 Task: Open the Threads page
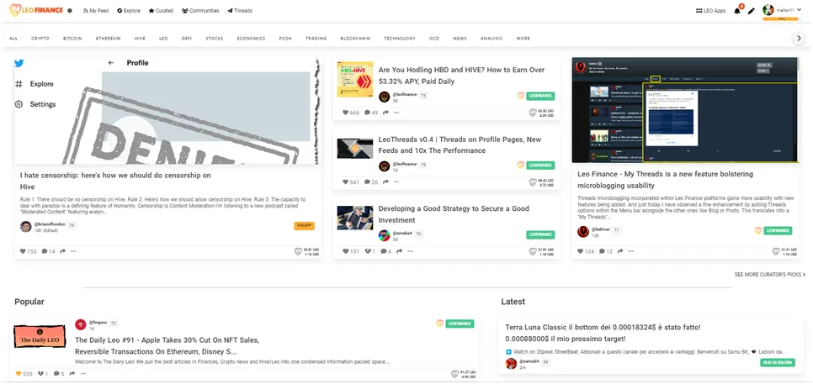[240, 11]
